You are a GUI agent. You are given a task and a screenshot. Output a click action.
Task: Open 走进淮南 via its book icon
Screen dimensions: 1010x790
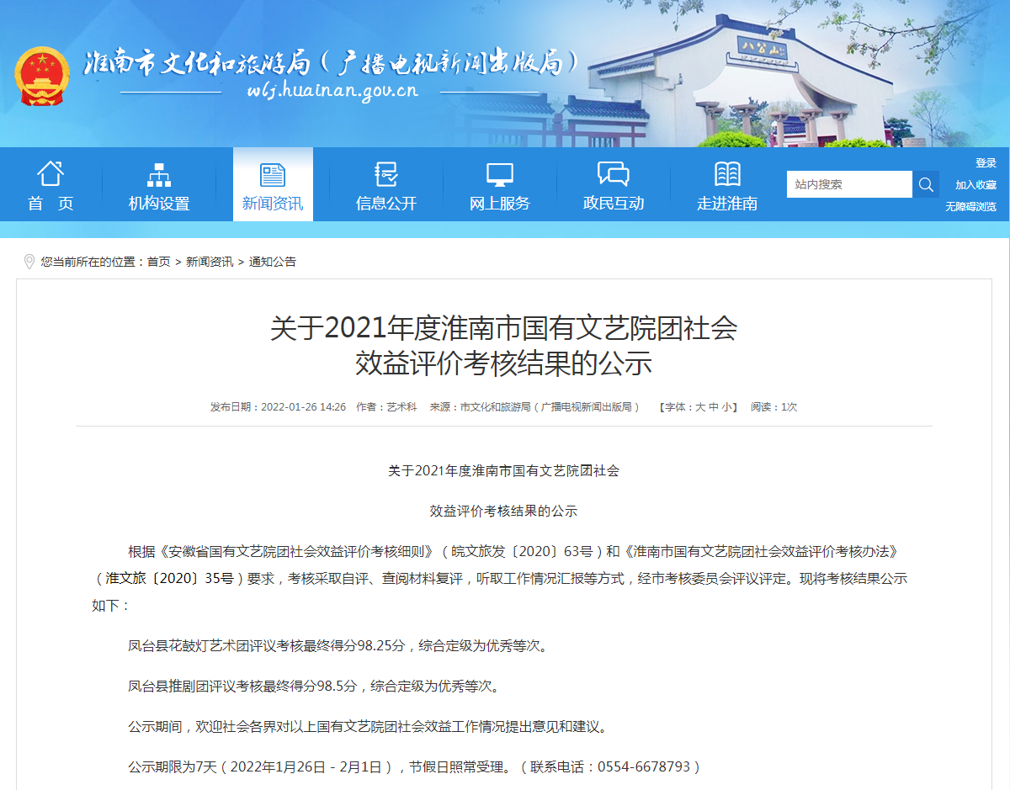pyautogui.click(x=727, y=173)
